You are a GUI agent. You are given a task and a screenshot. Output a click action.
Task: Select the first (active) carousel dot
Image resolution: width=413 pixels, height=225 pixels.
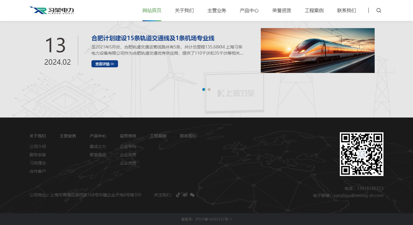coord(204,89)
